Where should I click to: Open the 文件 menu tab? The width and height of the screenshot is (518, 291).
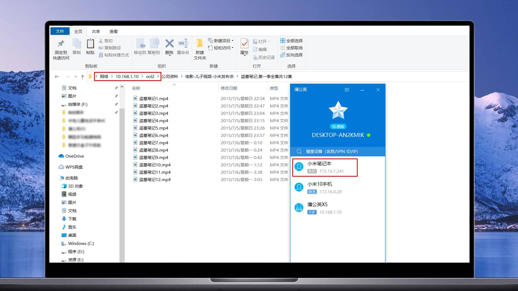pyautogui.click(x=60, y=31)
